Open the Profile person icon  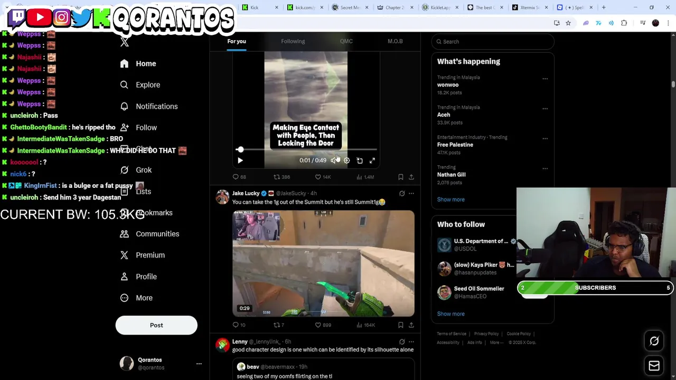point(124,277)
